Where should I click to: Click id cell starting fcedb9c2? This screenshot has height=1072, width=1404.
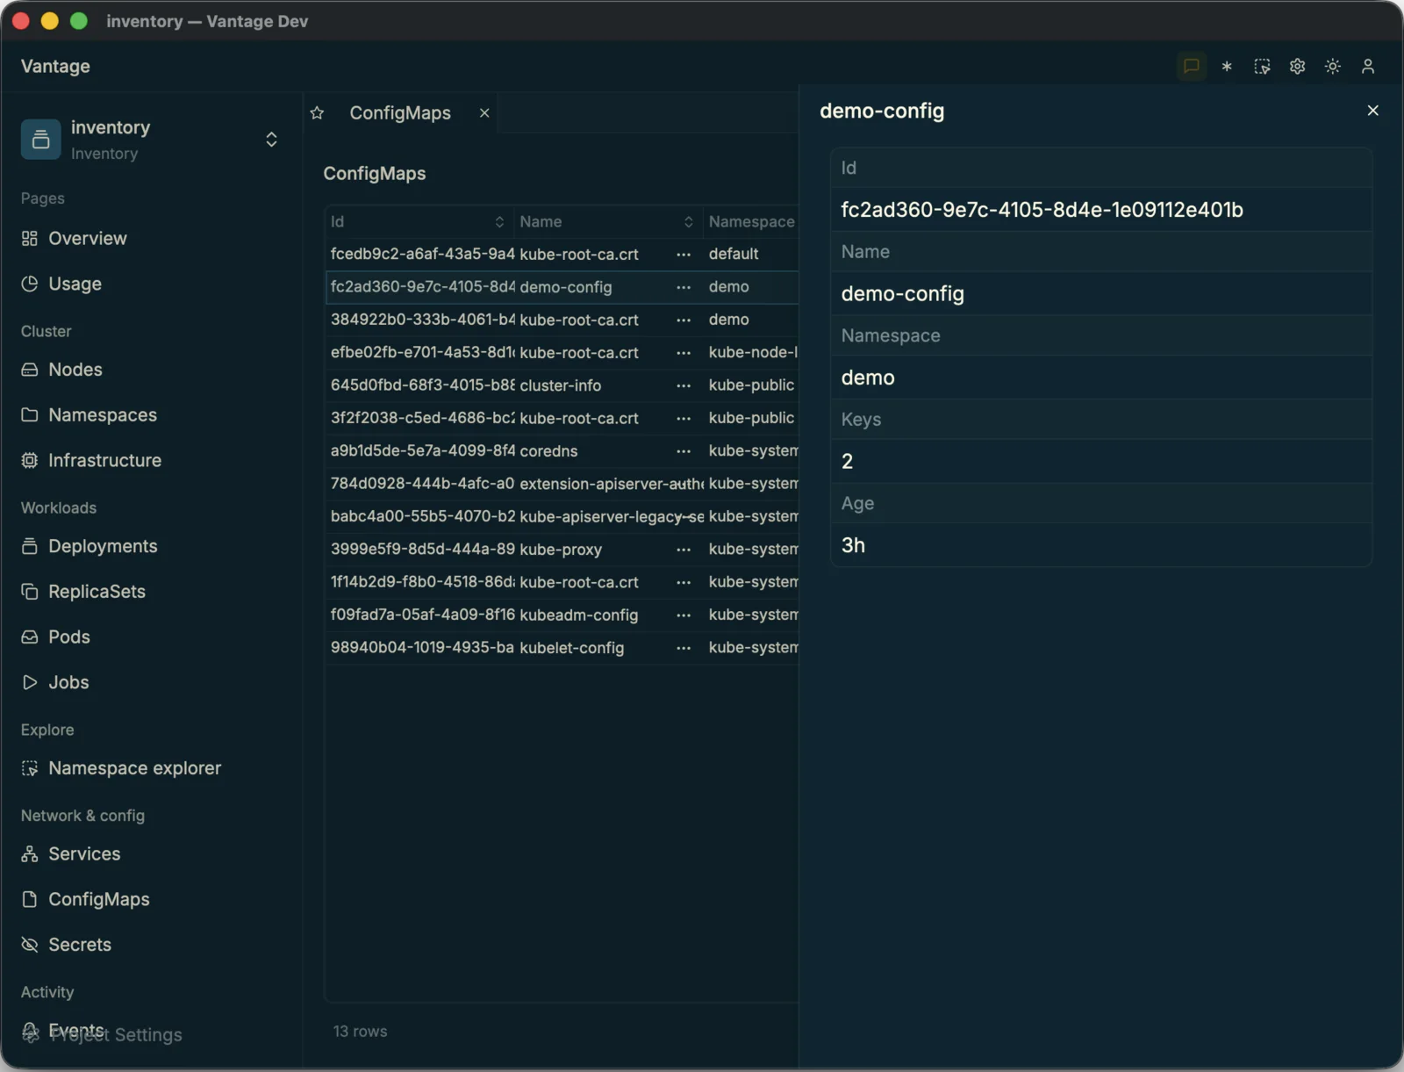423,254
